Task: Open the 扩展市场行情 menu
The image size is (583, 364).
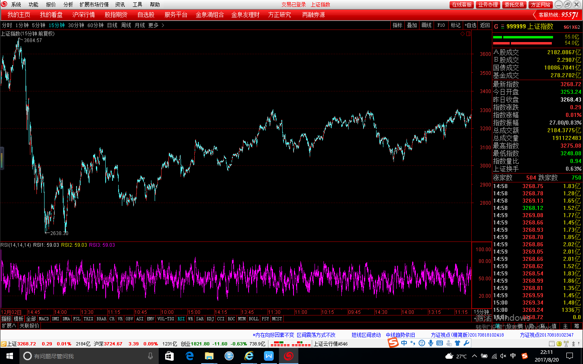Action: pyautogui.click(x=94, y=4)
